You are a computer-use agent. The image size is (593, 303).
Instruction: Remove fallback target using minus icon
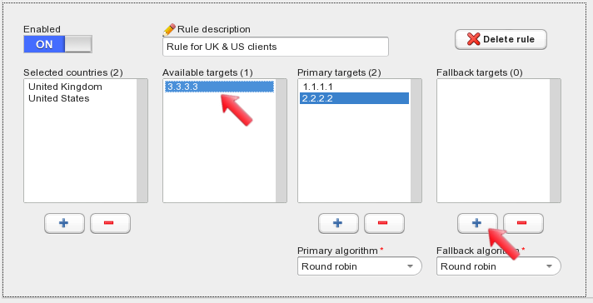click(523, 223)
